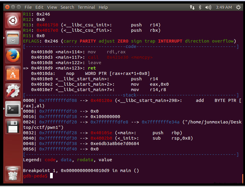Click the current ret instruction
This screenshot has width=245, height=187.
pos(92,68)
